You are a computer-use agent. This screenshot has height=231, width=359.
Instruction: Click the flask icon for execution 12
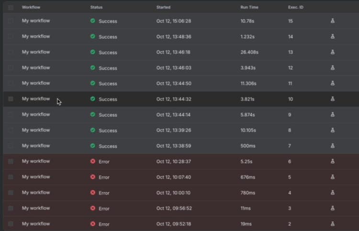click(x=333, y=68)
